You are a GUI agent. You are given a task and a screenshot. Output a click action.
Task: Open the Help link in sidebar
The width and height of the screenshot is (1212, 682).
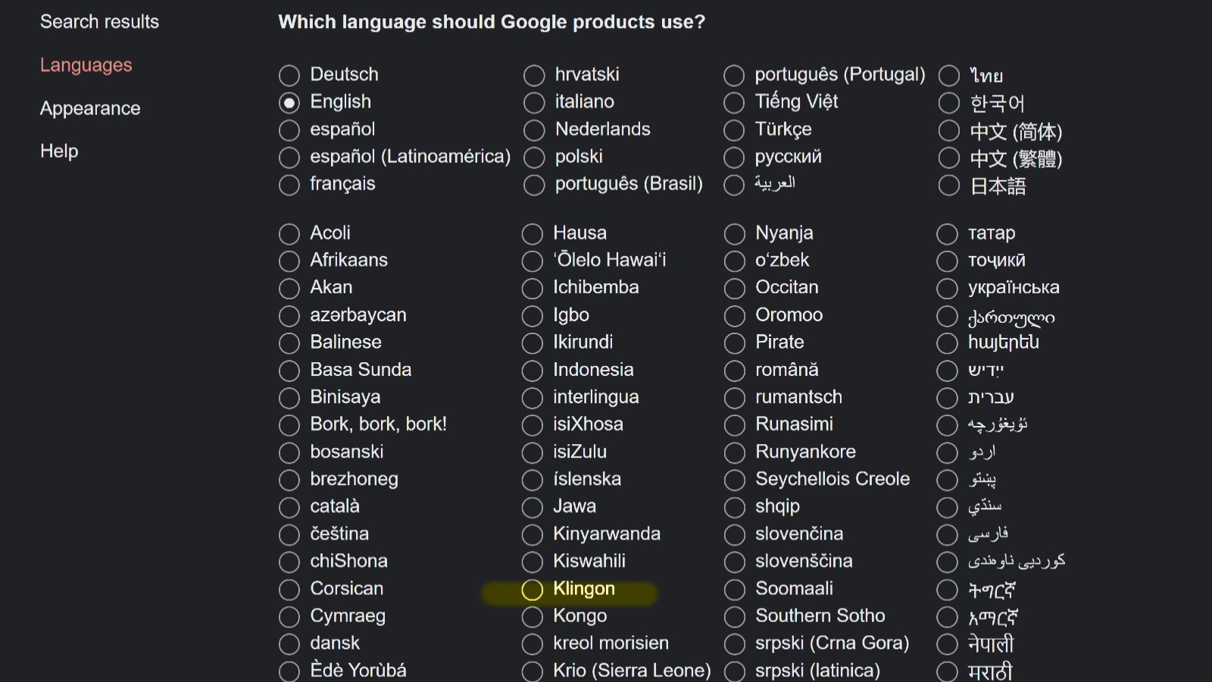coord(59,151)
